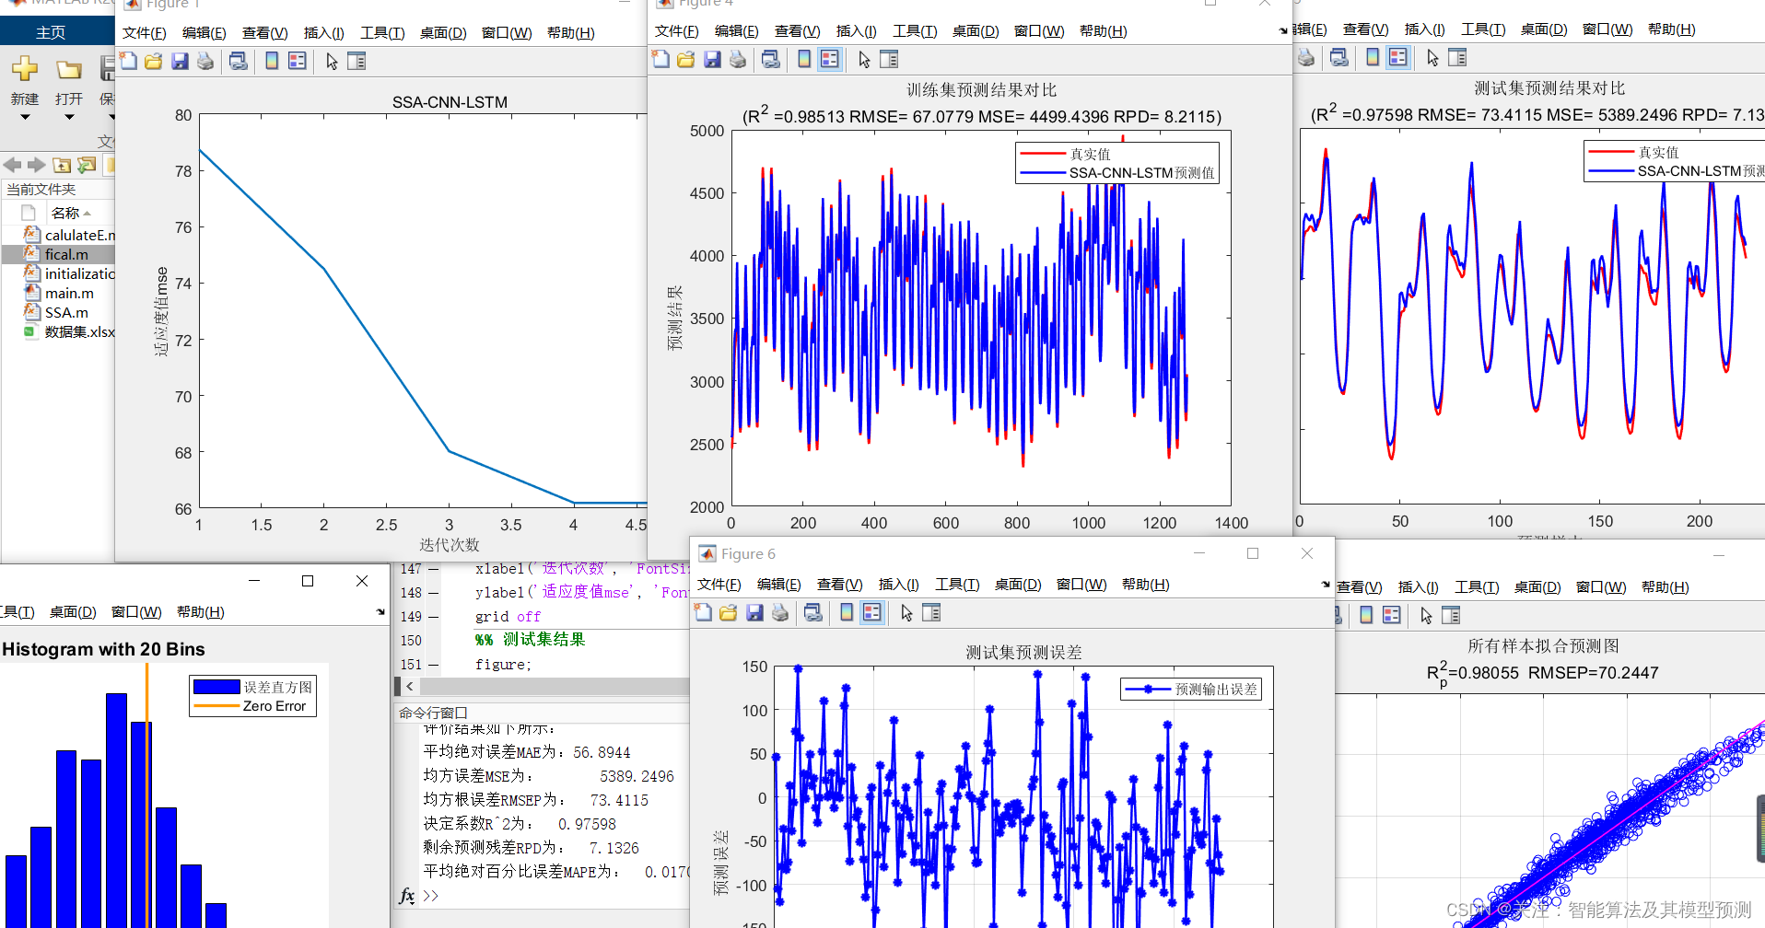The height and width of the screenshot is (928, 1765).
Task: Toggle Edit Plot arrow in Figure 1 toolbar
Action: [x=332, y=61]
